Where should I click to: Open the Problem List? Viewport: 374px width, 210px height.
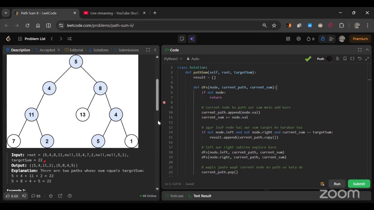pos(32,39)
